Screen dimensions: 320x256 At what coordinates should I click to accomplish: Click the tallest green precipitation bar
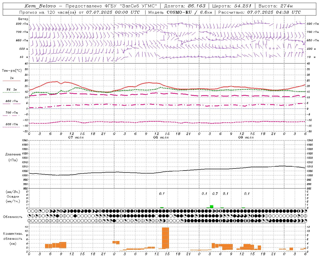(x=211, y=207)
